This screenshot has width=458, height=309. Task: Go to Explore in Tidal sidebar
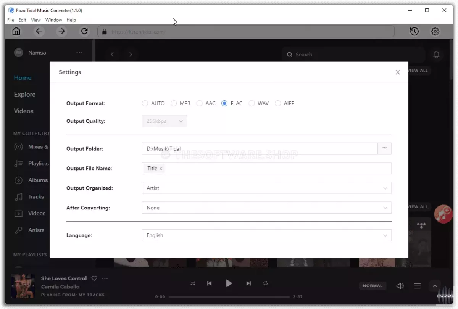[x=24, y=94]
